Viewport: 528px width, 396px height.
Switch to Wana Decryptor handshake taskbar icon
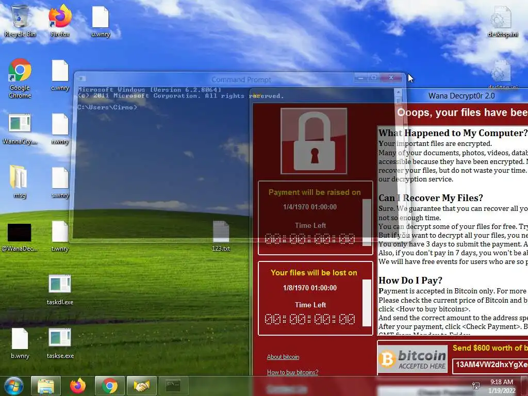tap(142, 386)
